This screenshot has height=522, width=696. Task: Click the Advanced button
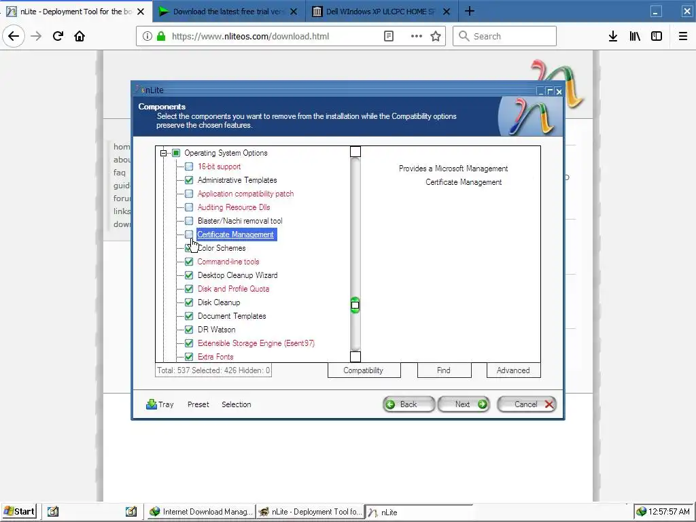(x=514, y=370)
